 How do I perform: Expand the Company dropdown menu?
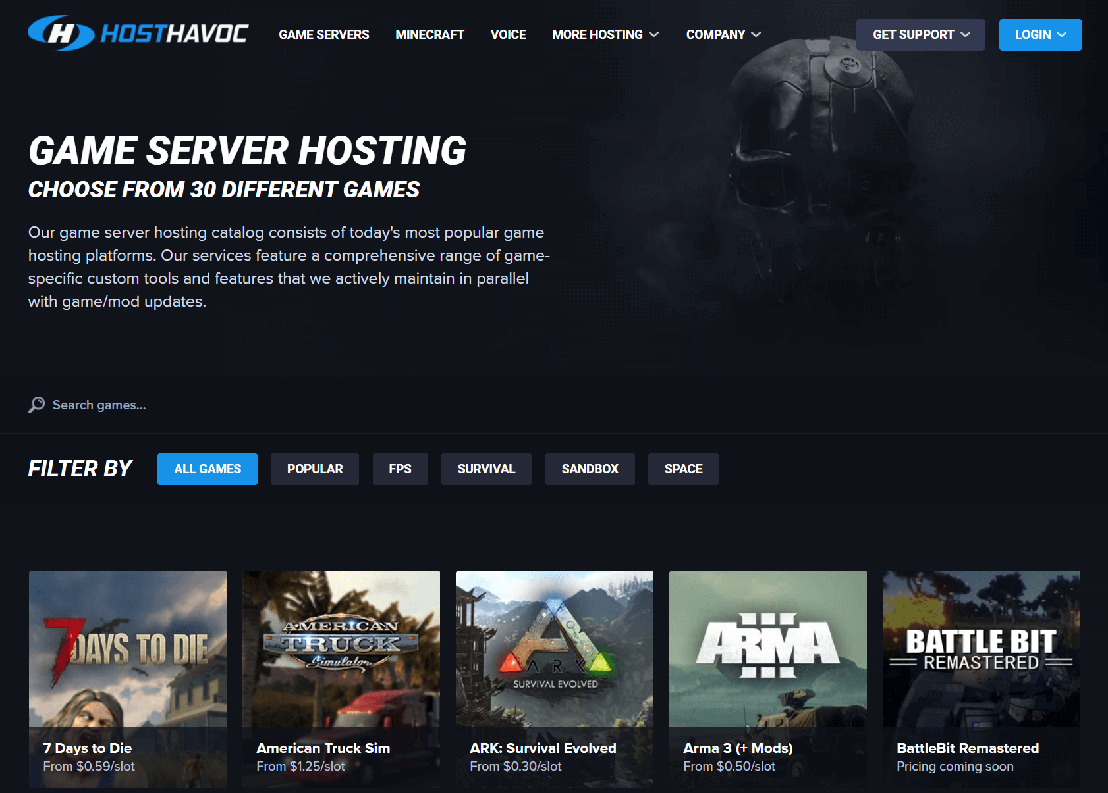tap(723, 34)
